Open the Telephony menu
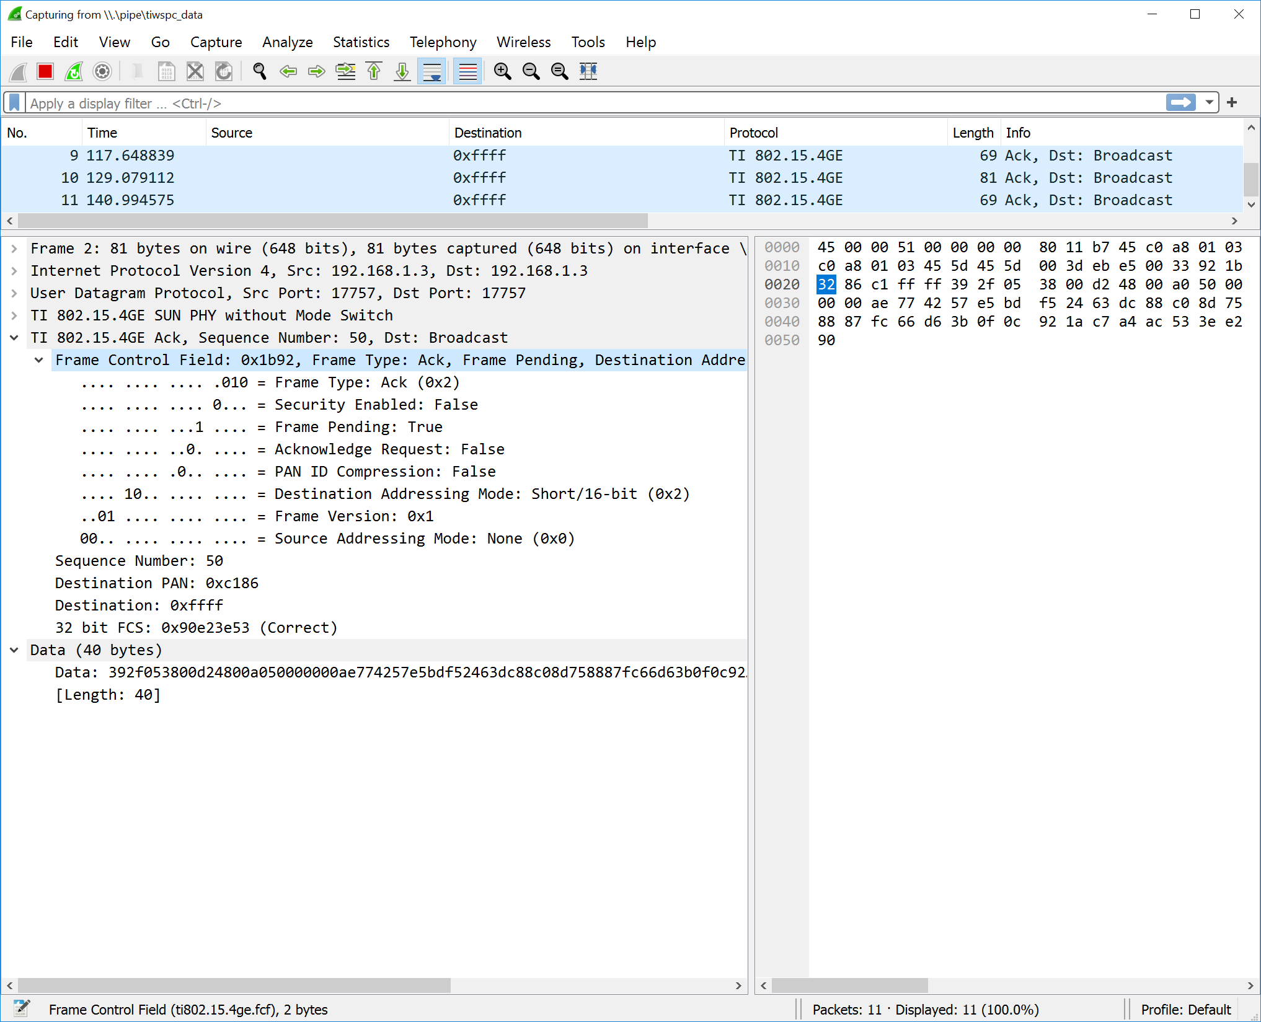1261x1022 pixels. point(443,42)
